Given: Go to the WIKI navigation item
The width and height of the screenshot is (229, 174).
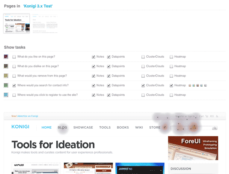Looking at the screenshot, I should click(x=139, y=127).
